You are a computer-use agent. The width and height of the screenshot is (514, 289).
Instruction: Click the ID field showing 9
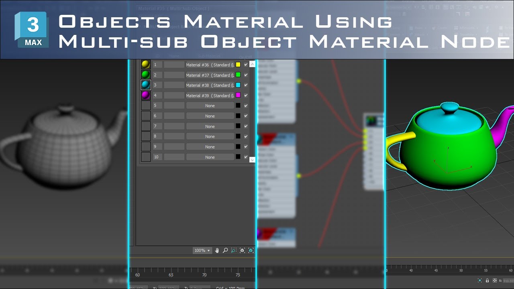coord(157,147)
